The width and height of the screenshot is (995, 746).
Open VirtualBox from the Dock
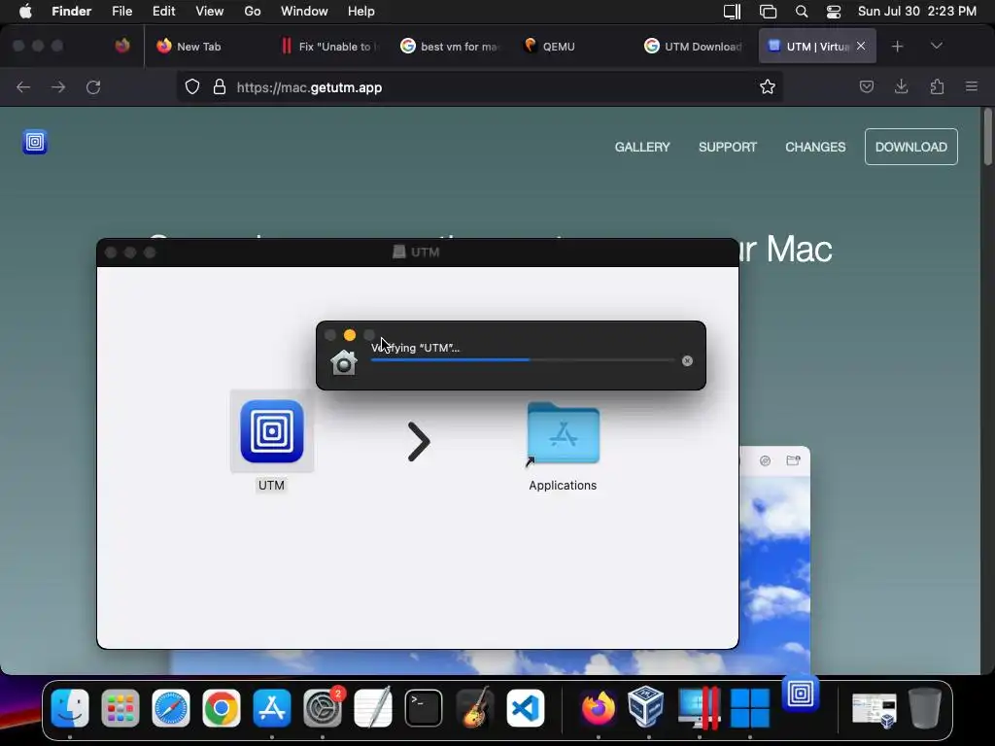[x=646, y=708]
